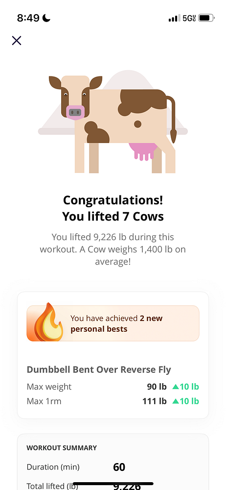Screen dimensions: 226x490
Task: Tap the green arrow beside Max weight
Action: tap(176, 387)
